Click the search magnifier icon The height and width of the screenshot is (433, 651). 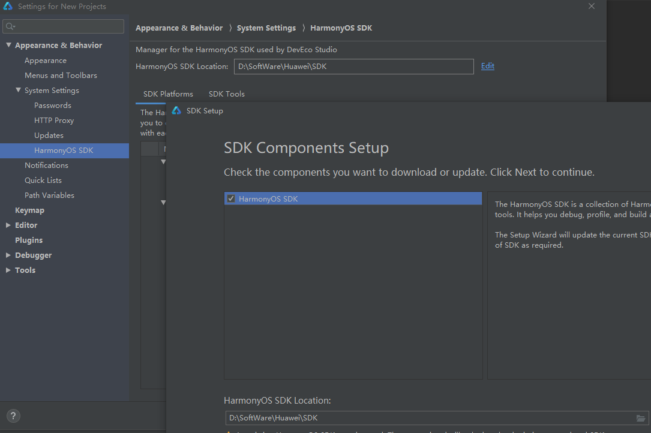[10, 26]
